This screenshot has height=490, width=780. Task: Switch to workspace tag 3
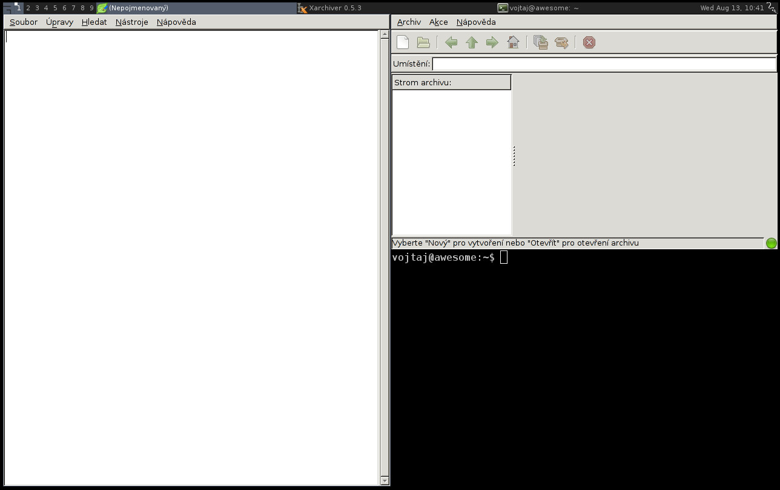(37, 8)
